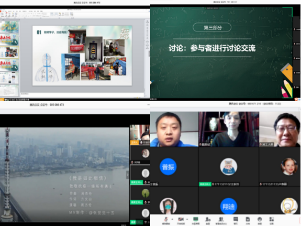Open the emoji reactions icon
This screenshot has height=226, width=301.
[x=260, y=220]
